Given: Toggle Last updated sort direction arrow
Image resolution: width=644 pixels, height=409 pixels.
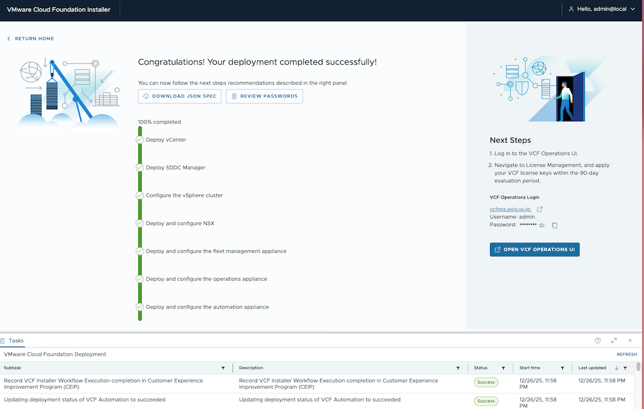Looking at the screenshot, I should coord(616,368).
